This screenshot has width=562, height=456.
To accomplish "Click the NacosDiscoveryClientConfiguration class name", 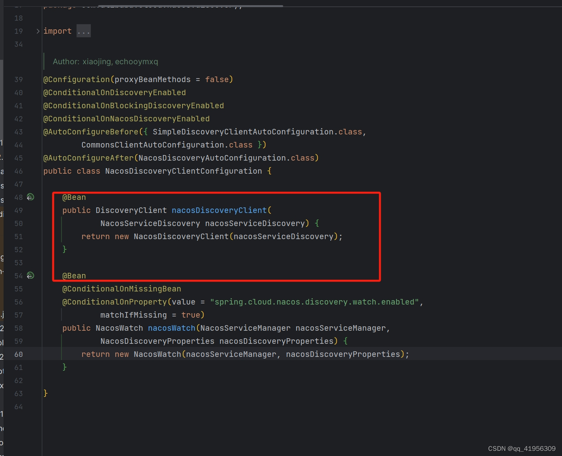I will 184,171.
